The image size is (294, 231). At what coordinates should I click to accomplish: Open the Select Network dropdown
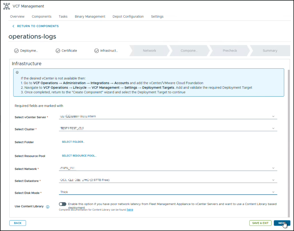point(168,168)
